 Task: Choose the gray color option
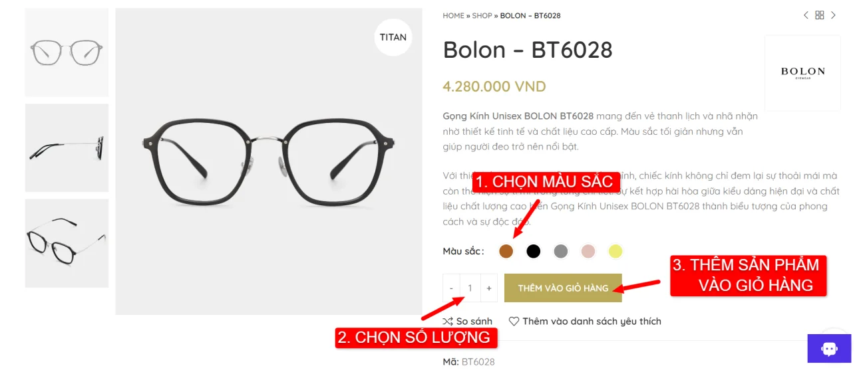point(561,251)
